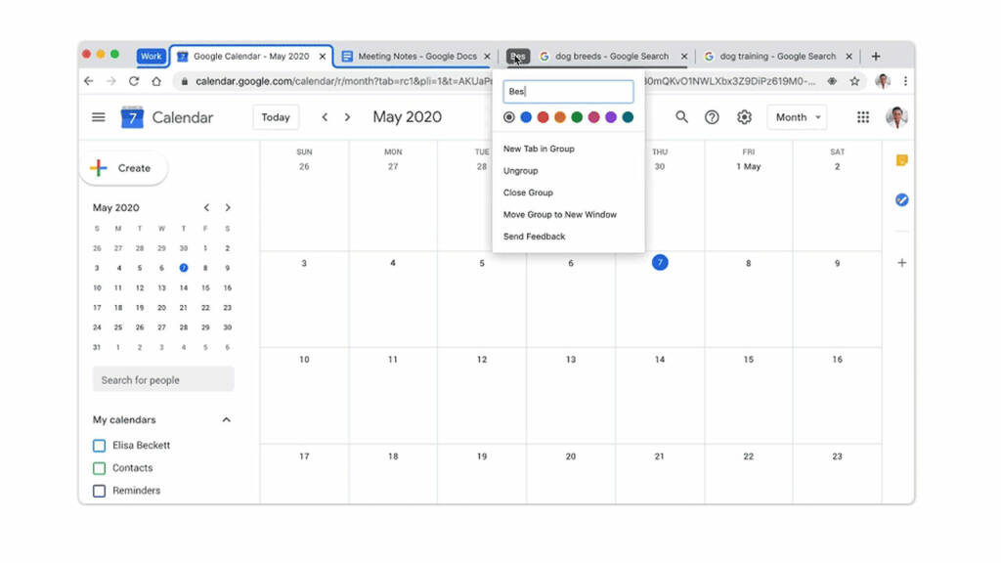Click the Create event button

click(x=124, y=168)
